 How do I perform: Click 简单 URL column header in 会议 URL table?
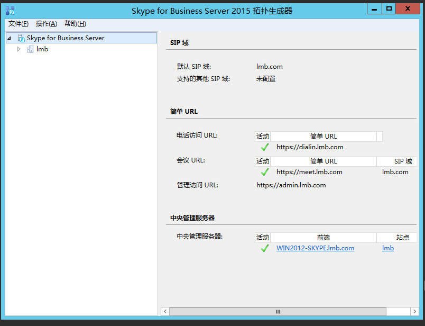click(324, 161)
